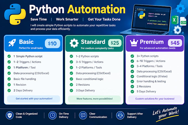Click Premium card 2 Revisions text
Viewport: 188px width, 125px height.
(x=144, y=86)
